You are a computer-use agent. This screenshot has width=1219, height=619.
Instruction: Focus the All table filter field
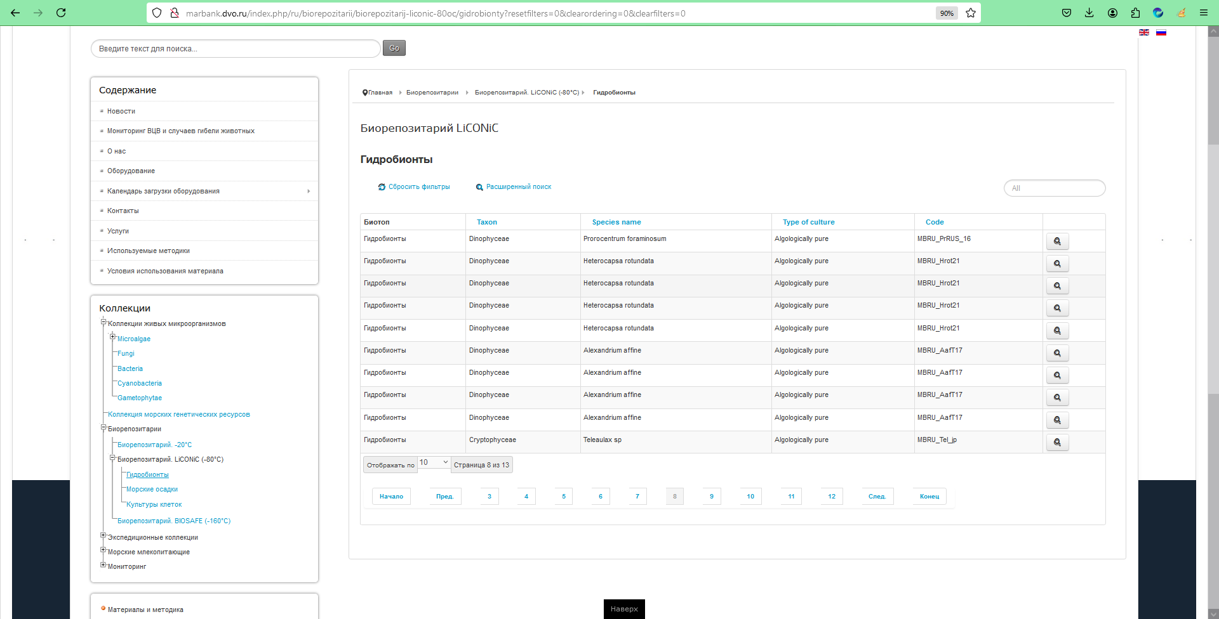point(1055,188)
